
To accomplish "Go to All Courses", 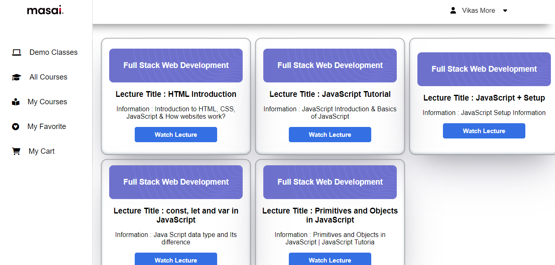I will (x=48, y=77).
